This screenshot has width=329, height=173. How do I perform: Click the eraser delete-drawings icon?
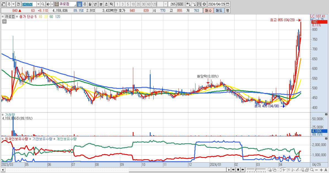click(302, 170)
